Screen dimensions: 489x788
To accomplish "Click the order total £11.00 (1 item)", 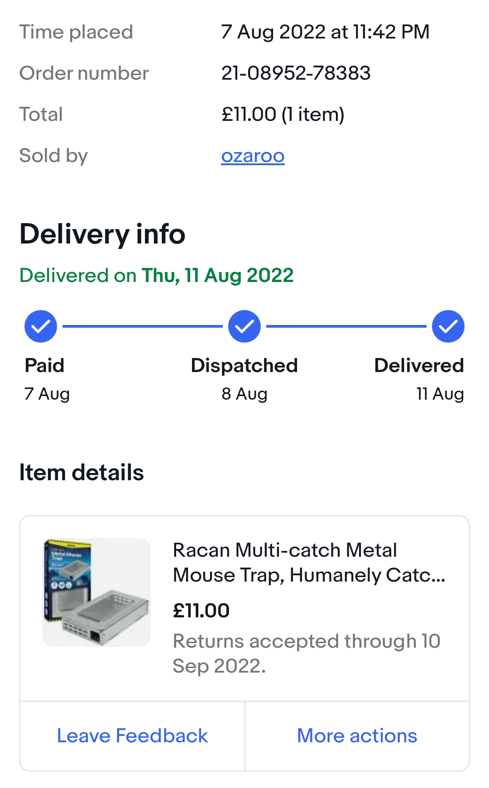I will tap(283, 115).
